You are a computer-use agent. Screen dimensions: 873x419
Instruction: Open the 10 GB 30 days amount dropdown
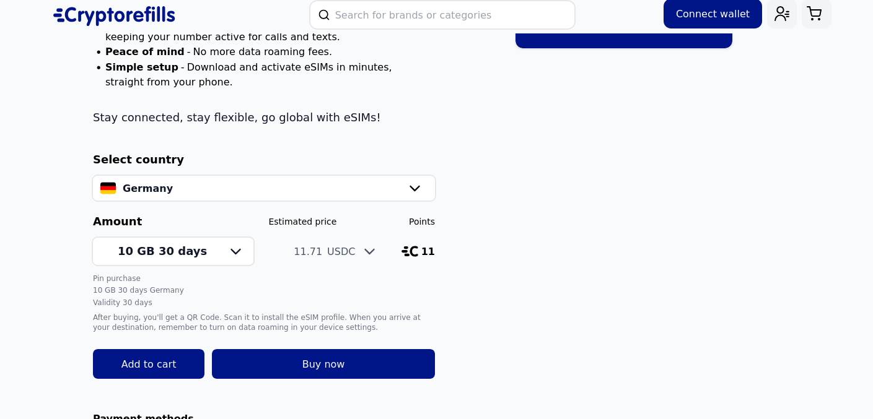coord(173,251)
